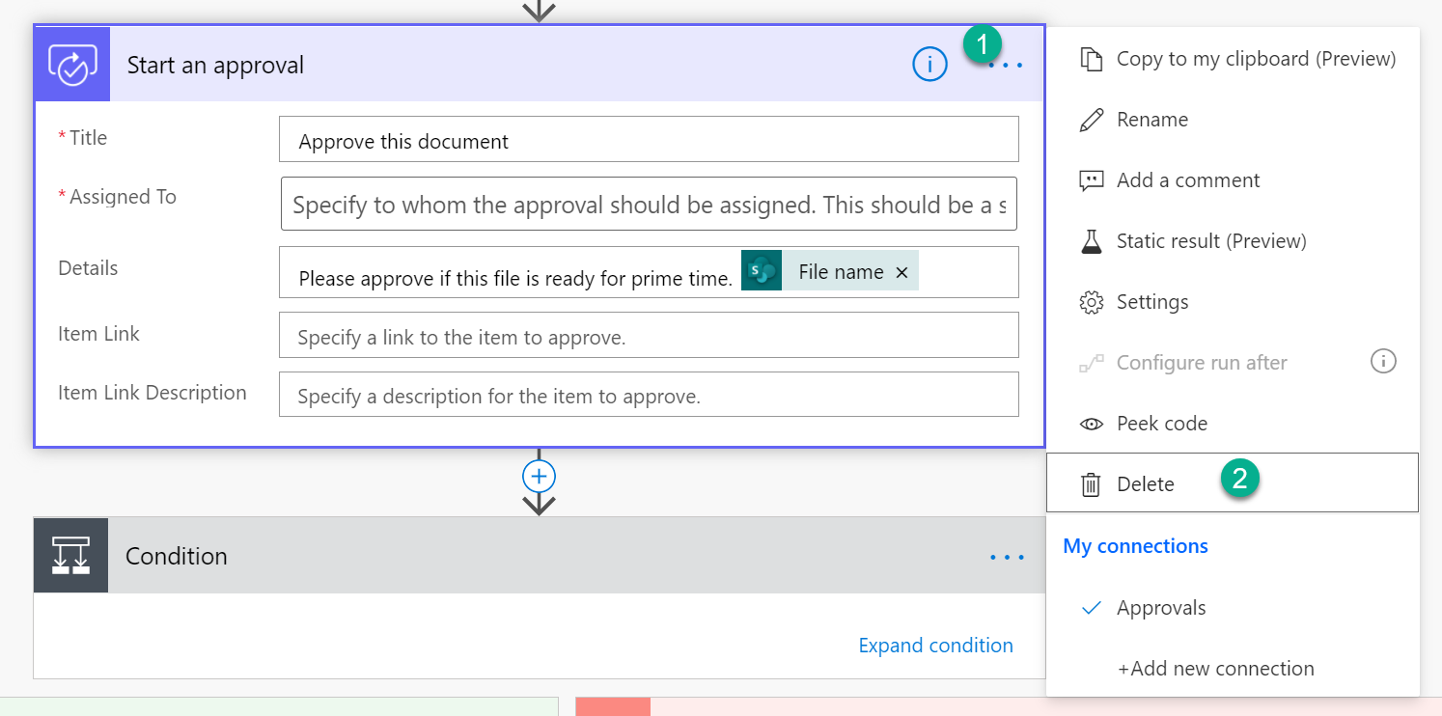This screenshot has width=1442, height=716.
Task: Open the Condition ellipsis menu
Action: click(x=1007, y=557)
